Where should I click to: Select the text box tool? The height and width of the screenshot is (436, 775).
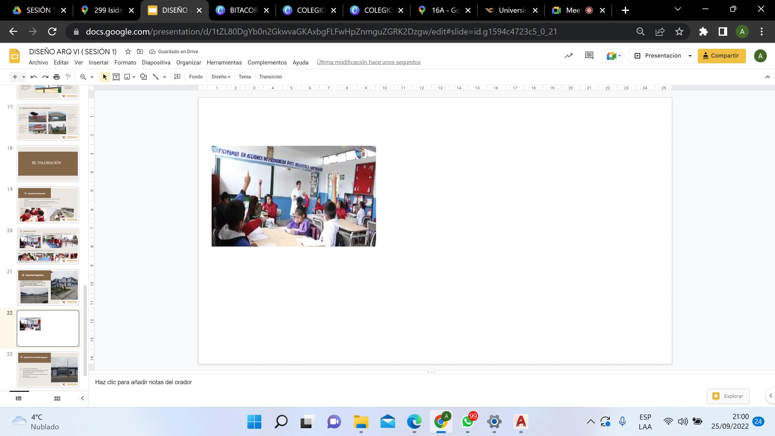[116, 77]
